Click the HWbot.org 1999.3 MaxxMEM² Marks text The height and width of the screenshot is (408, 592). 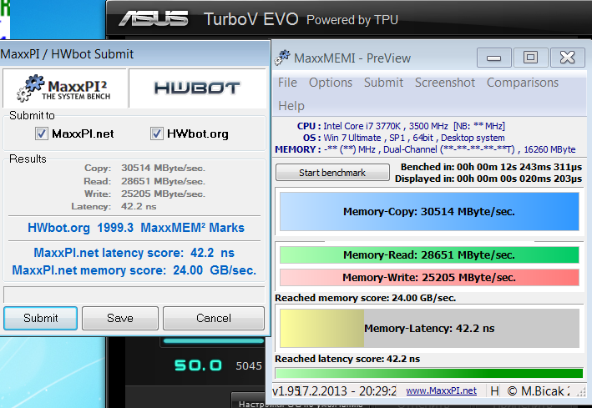point(136,228)
